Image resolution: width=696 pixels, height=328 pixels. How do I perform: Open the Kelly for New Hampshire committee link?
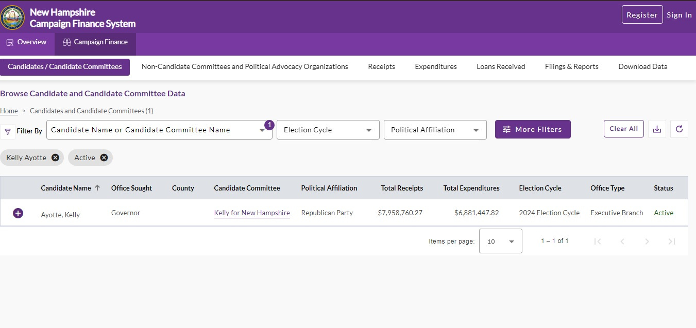[252, 213]
